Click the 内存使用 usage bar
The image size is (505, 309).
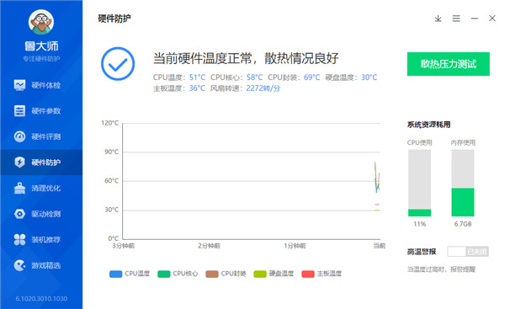[x=463, y=183]
